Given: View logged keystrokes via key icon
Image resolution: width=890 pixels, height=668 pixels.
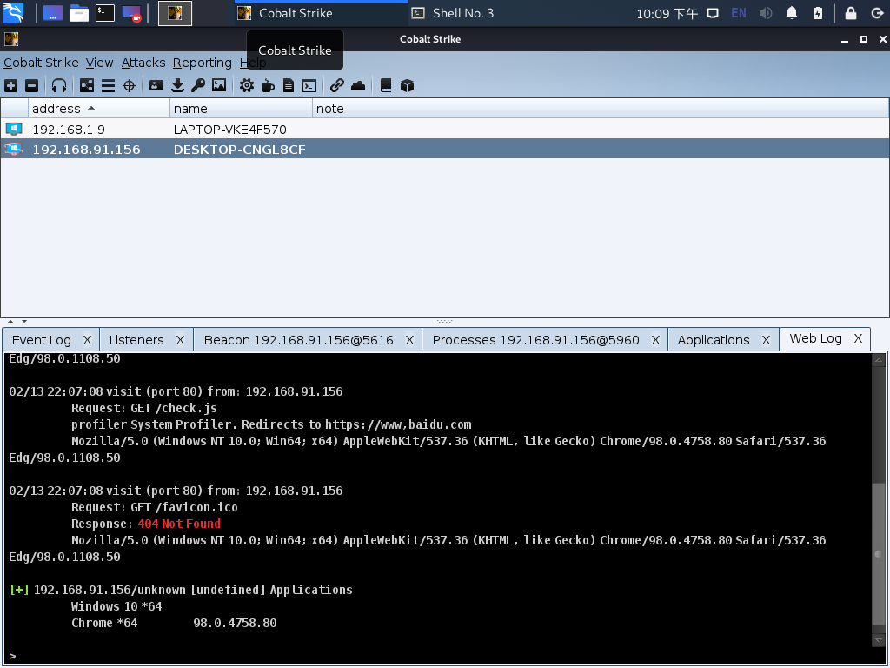Looking at the screenshot, I should pos(198,85).
